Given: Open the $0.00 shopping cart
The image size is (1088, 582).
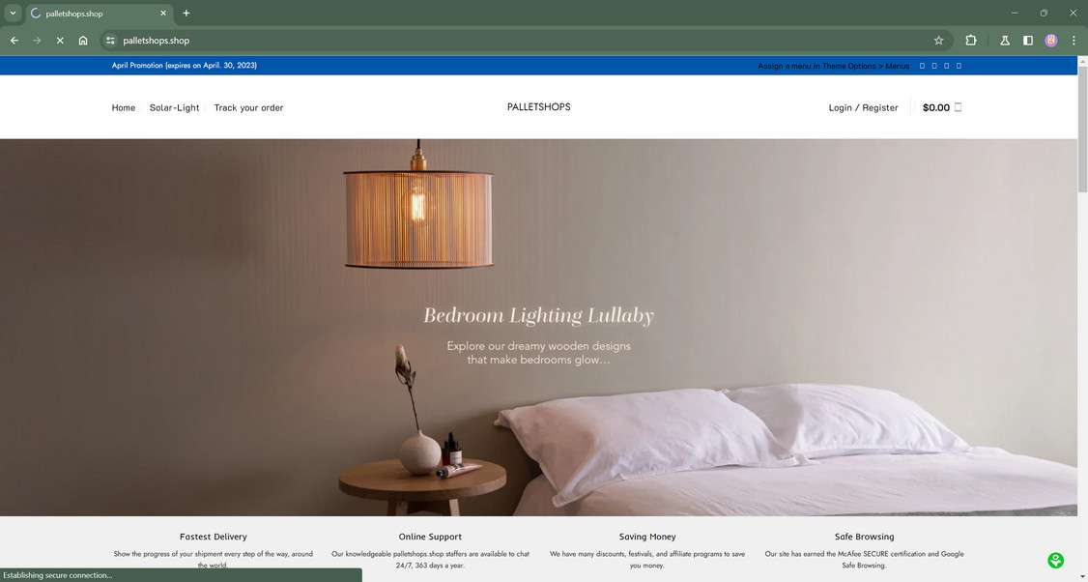Looking at the screenshot, I should [x=941, y=107].
